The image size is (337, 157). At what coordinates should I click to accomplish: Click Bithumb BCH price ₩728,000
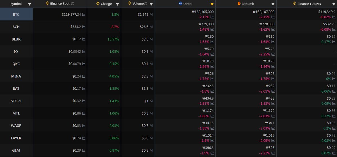267,24
